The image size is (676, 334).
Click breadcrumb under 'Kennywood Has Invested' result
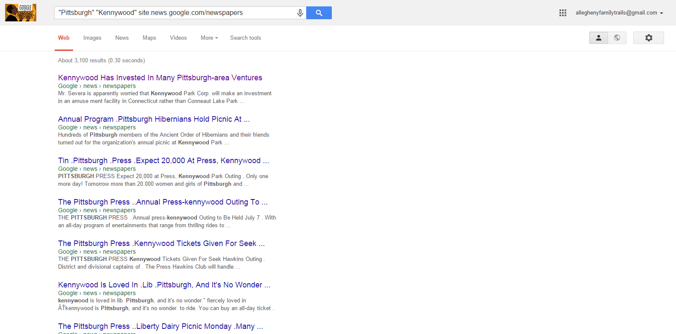[x=97, y=86]
